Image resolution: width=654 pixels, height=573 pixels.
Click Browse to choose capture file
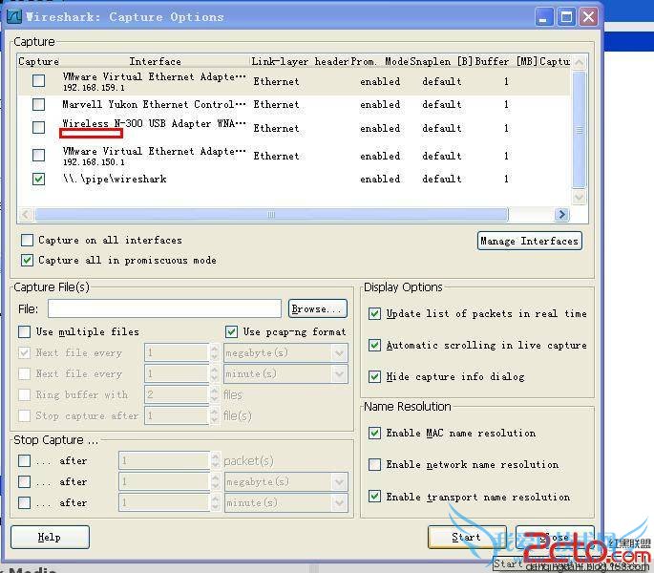(317, 308)
